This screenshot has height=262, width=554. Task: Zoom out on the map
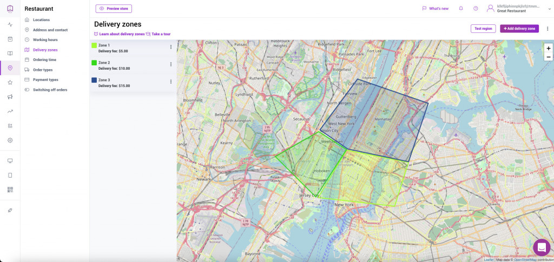pyautogui.click(x=548, y=57)
